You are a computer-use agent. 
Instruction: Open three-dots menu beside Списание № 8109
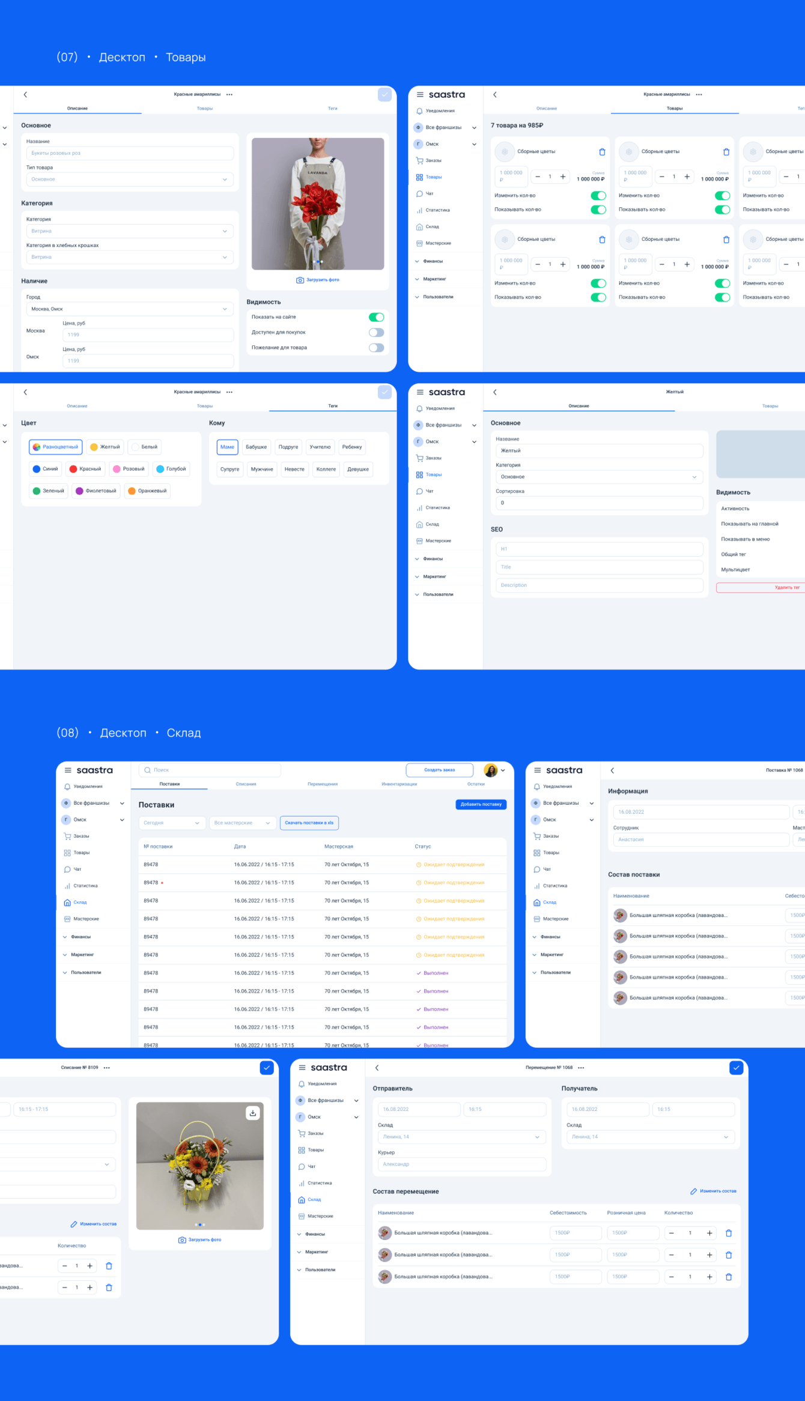pyautogui.click(x=107, y=1068)
